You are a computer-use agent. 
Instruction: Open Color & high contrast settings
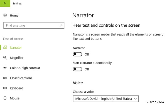pyautogui.click(x=25, y=68)
